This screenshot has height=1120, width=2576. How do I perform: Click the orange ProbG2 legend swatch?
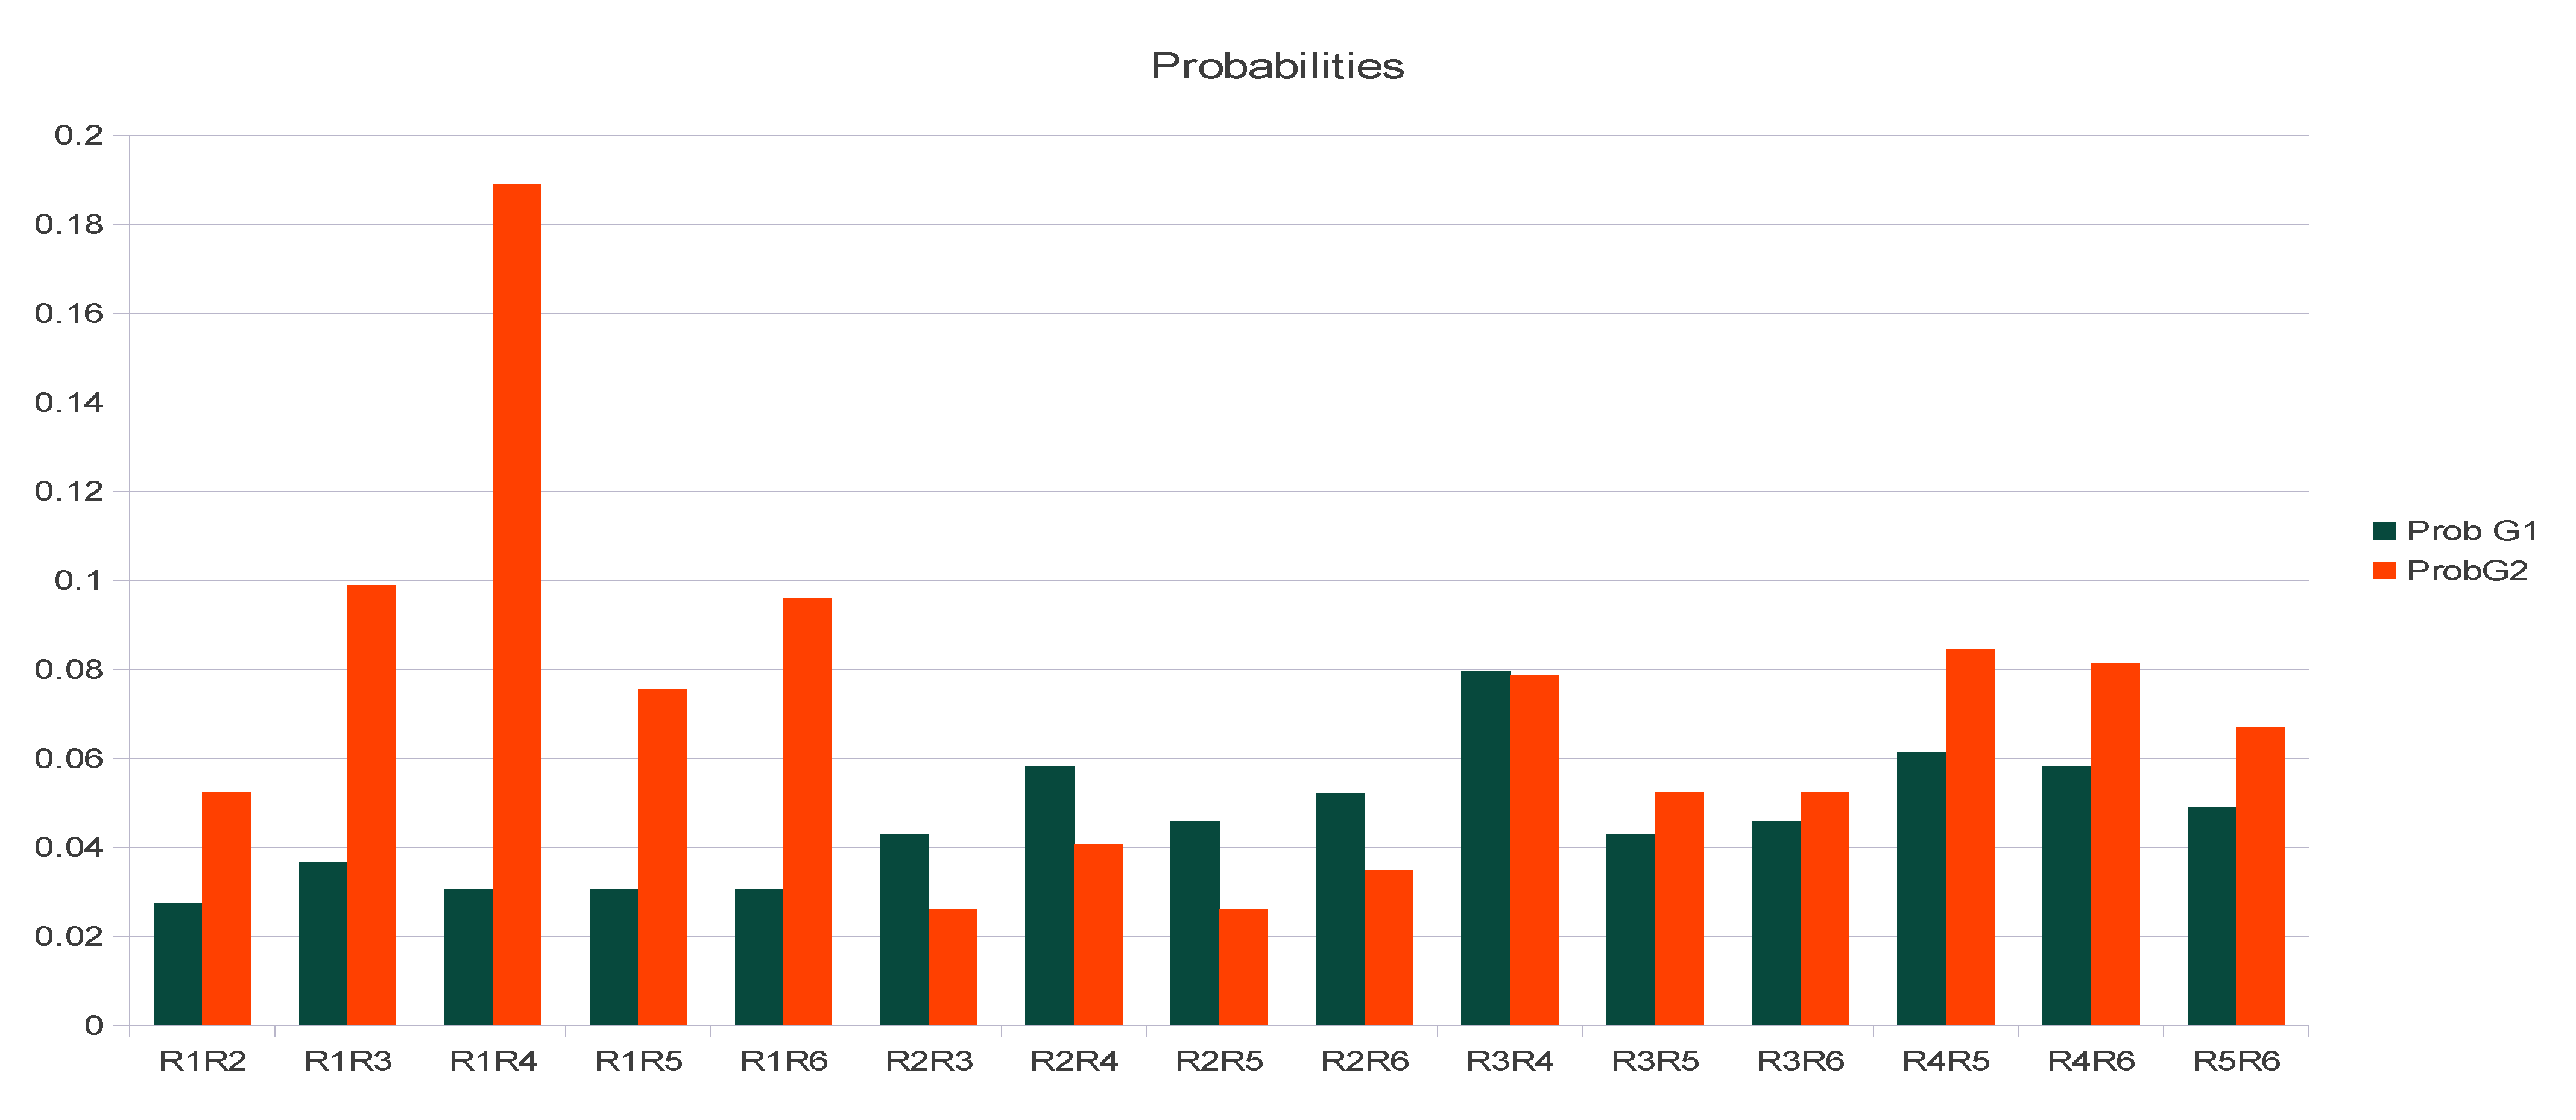[x=2384, y=571]
